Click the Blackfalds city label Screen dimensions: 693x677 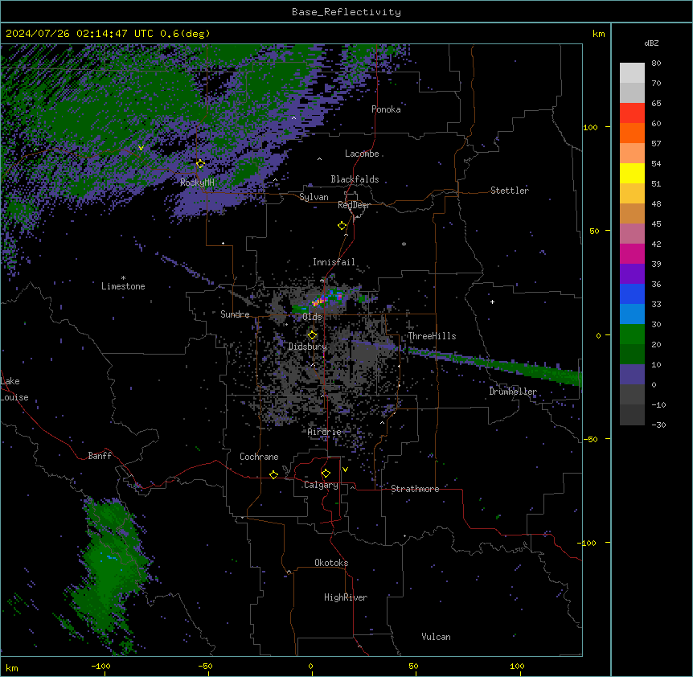355,179
